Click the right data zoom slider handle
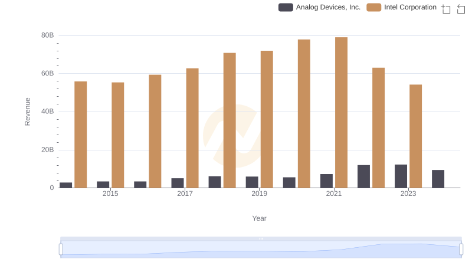472x272 pixels. [461, 250]
